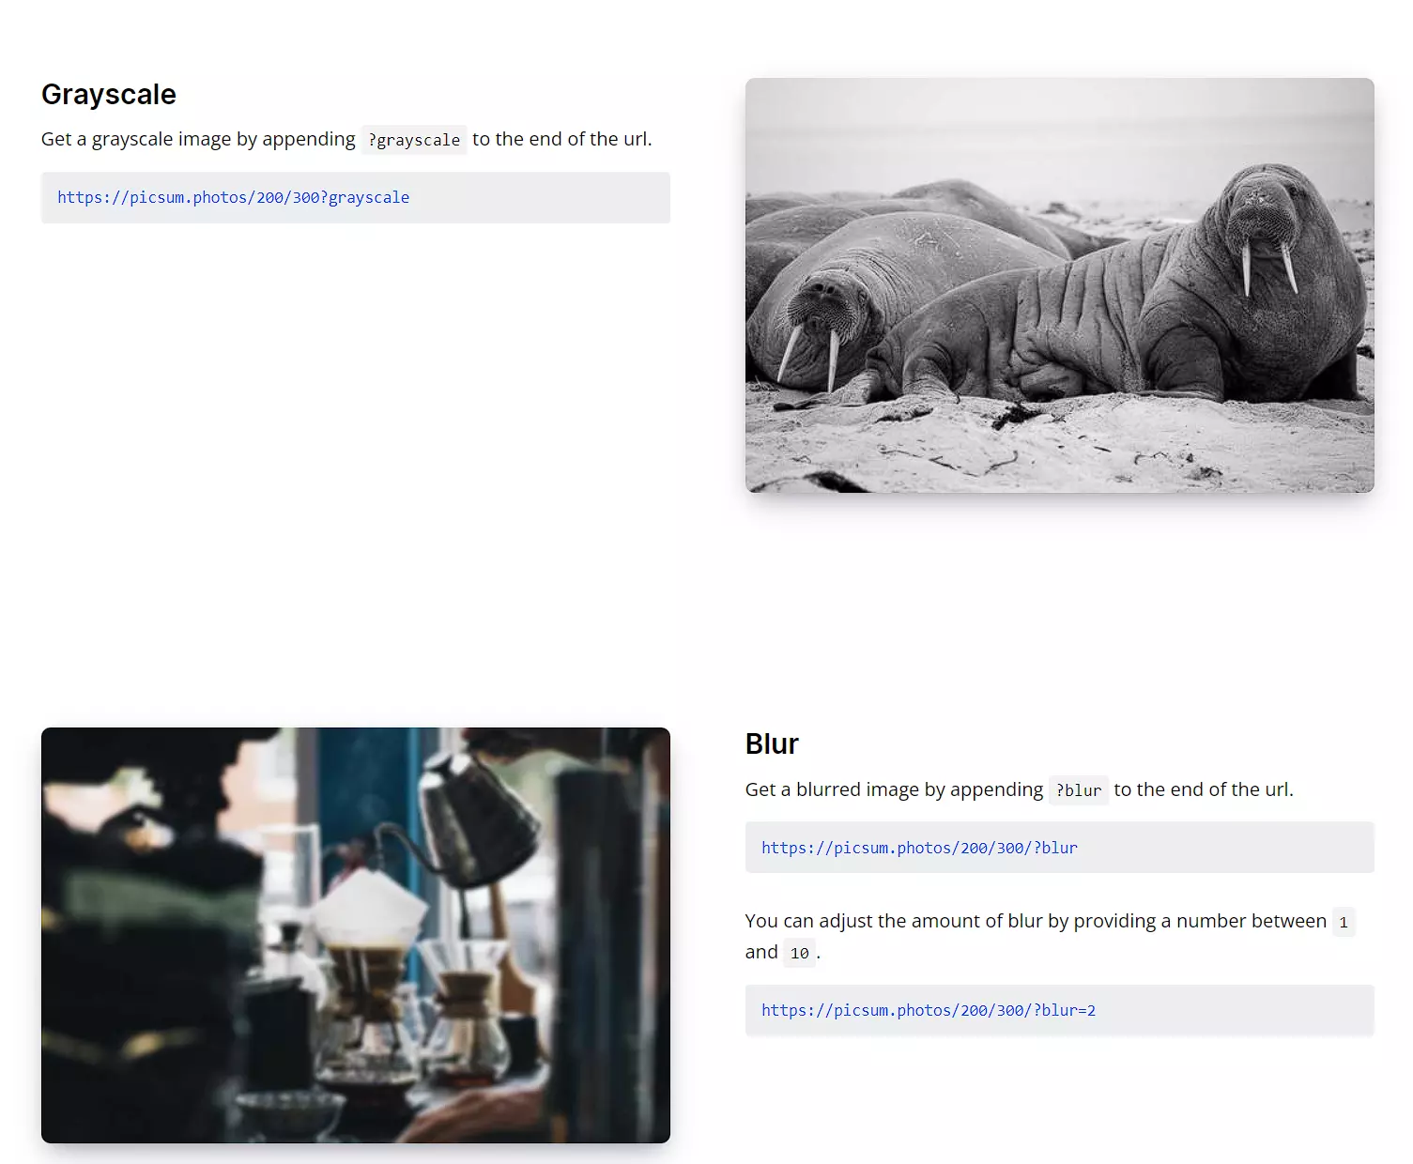Open the grayscale example URL link
1413x1164 pixels.
[x=233, y=197]
